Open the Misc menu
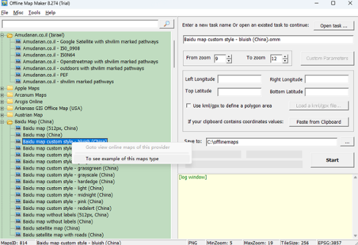The width and height of the screenshot is (358, 245). [18, 13]
